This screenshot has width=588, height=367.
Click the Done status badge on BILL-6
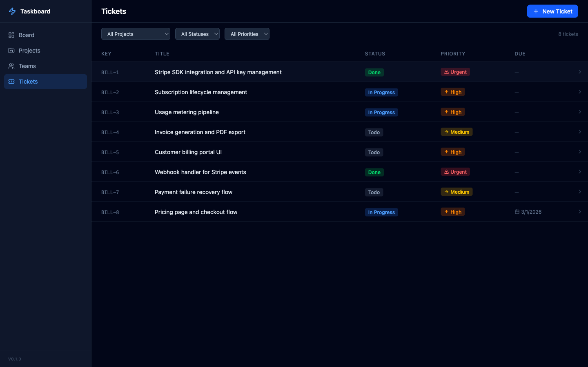pyautogui.click(x=374, y=172)
